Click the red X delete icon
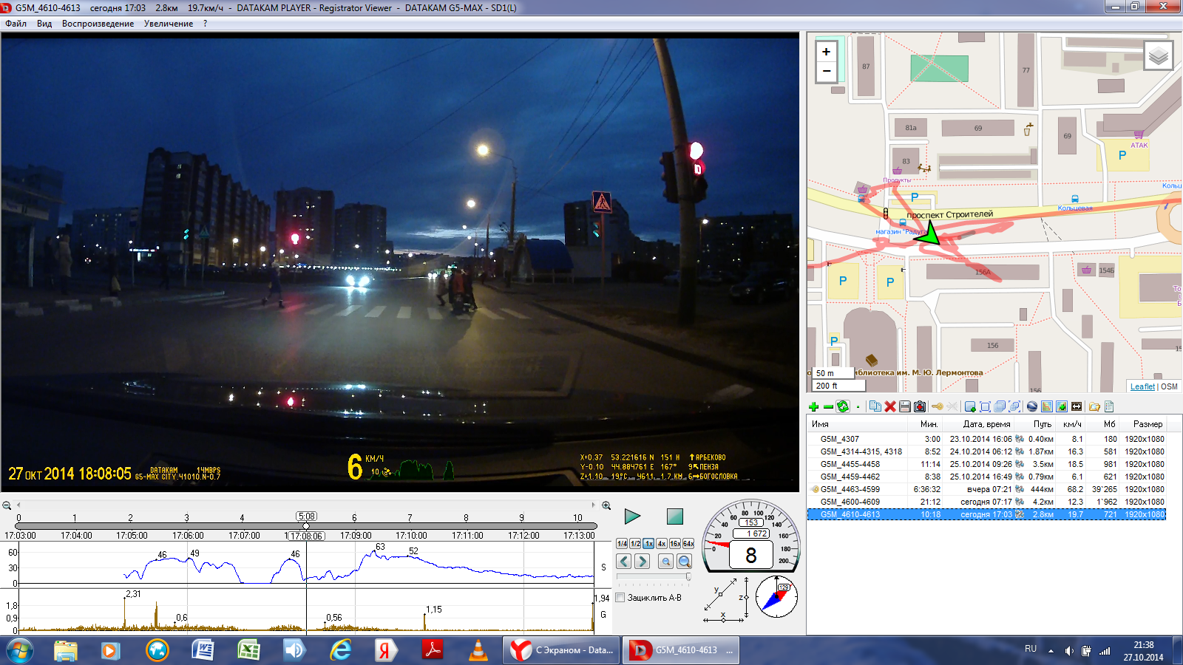The height and width of the screenshot is (665, 1183). (x=890, y=406)
